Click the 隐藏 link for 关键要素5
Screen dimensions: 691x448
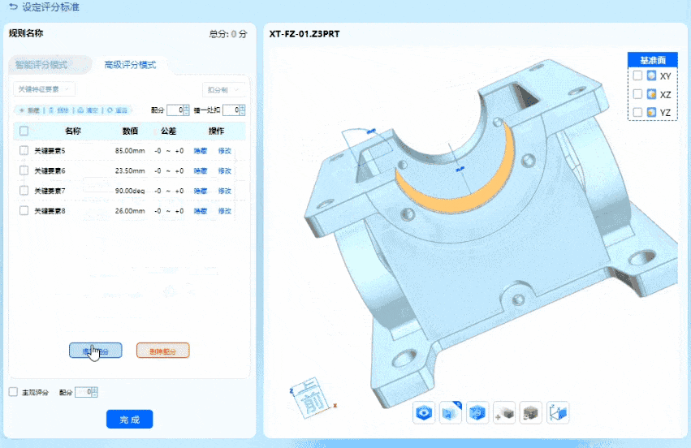201,151
